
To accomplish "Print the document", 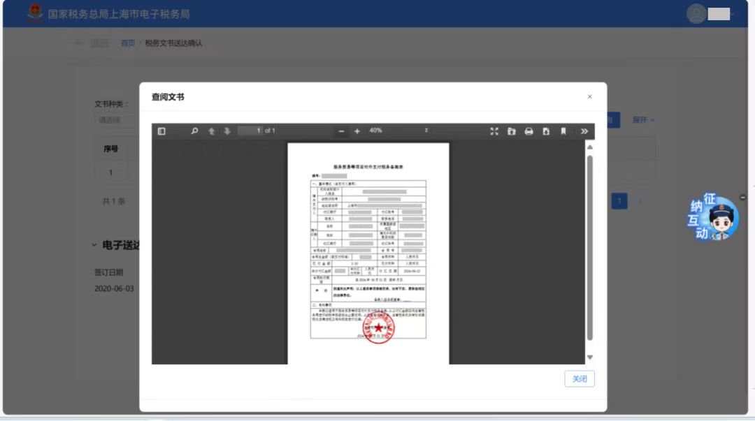I will click(x=528, y=131).
